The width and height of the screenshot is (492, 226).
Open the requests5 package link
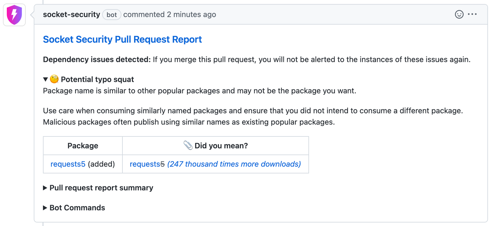68,164
